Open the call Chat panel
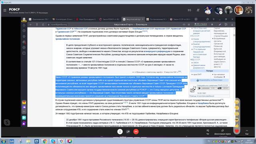This screenshot has height=144, width=256. click(208, 132)
